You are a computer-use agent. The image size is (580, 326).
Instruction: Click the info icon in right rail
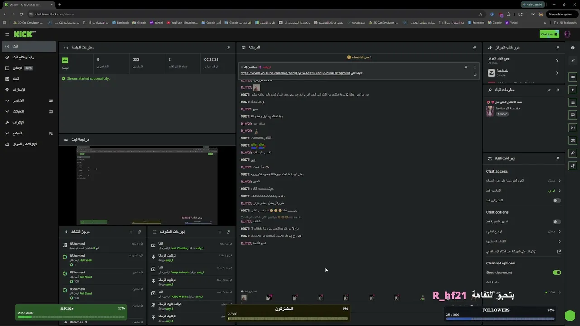tap(573, 48)
